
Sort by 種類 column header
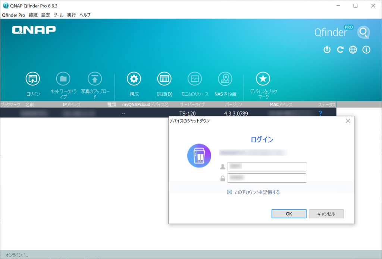pos(112,105)
